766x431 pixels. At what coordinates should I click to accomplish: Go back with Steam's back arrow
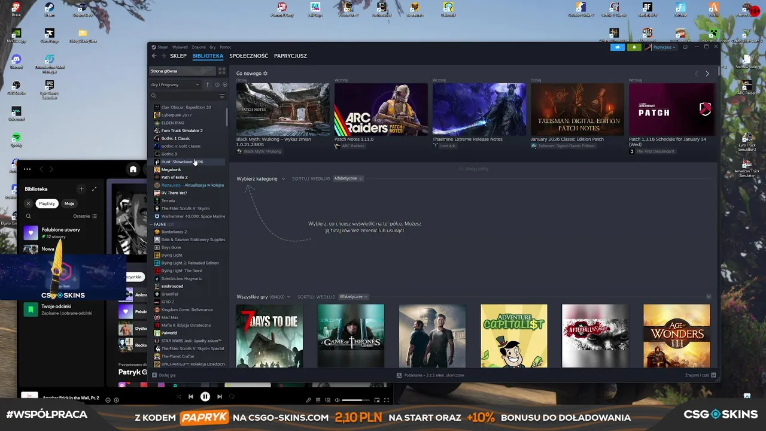[x=154, y=56]
